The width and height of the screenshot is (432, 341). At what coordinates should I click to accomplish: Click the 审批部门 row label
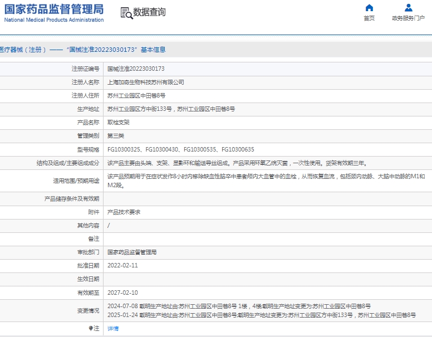88,252
